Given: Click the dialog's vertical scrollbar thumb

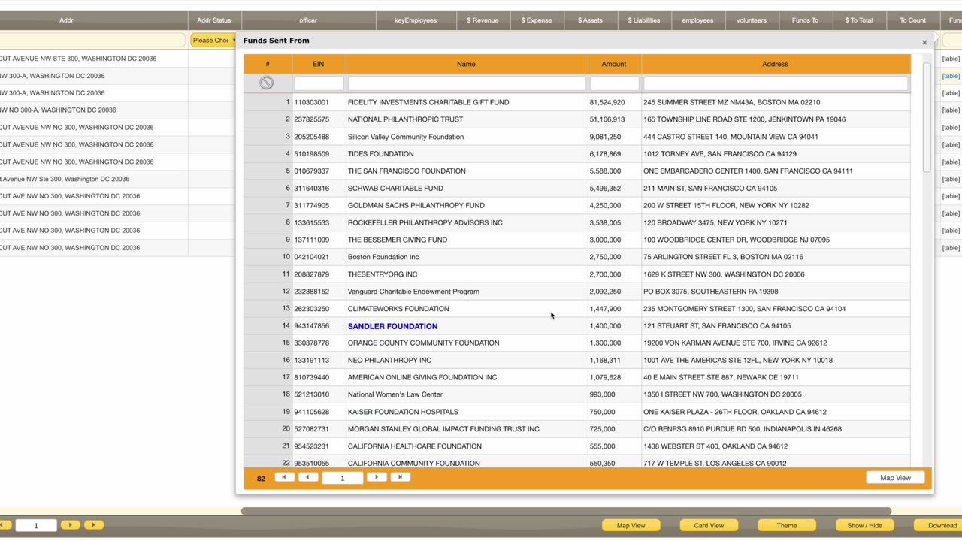Looking at the screenshot, I should point(927,117).
